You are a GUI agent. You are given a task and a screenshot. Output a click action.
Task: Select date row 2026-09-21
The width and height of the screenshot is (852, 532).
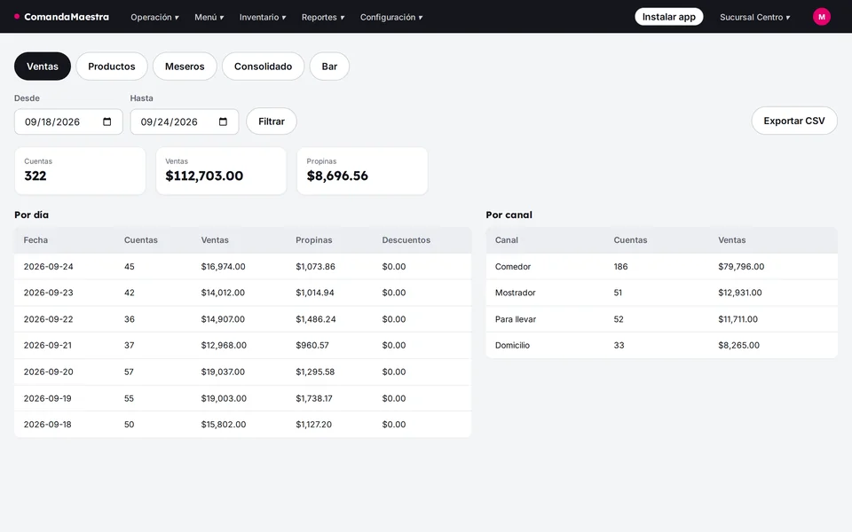(x=243, y=345)
